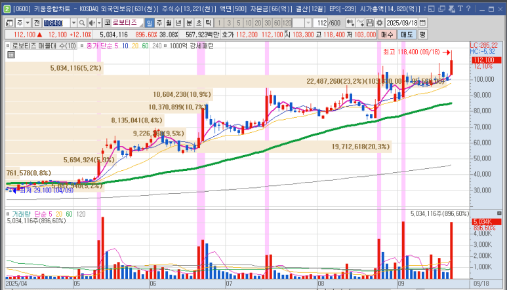Edit the candle count field 112
Viewport: 507px width, 290px height.
tap(321, 23)
